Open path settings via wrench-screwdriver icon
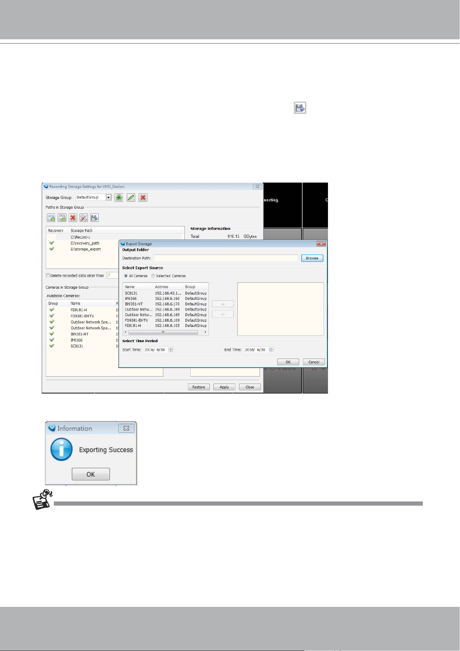The height and width of the screenshot is (651, 460). click(x=84, y=218)
